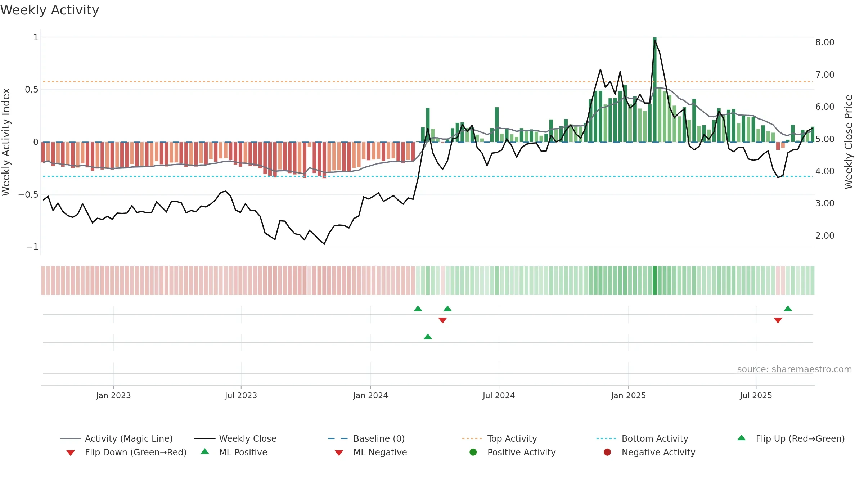Toggle the Baseline (0) legend entry
Screen dimensions: 864x486
[366, 438]
